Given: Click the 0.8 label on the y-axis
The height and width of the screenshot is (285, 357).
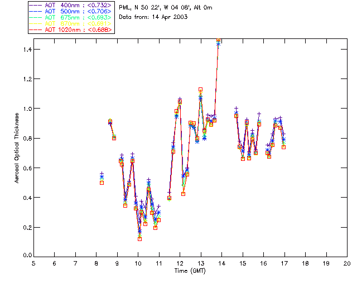Looking at the screenshot, I should (27, 138).
